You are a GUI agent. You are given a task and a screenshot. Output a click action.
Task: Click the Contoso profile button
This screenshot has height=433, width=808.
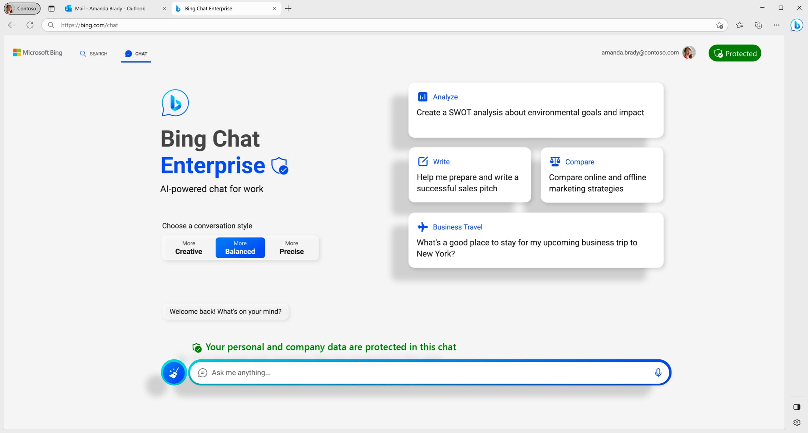click(22, 8)
